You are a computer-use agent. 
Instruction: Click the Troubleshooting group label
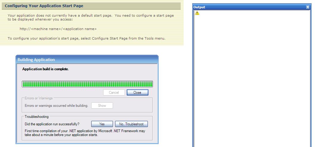[x=37, y=117]
